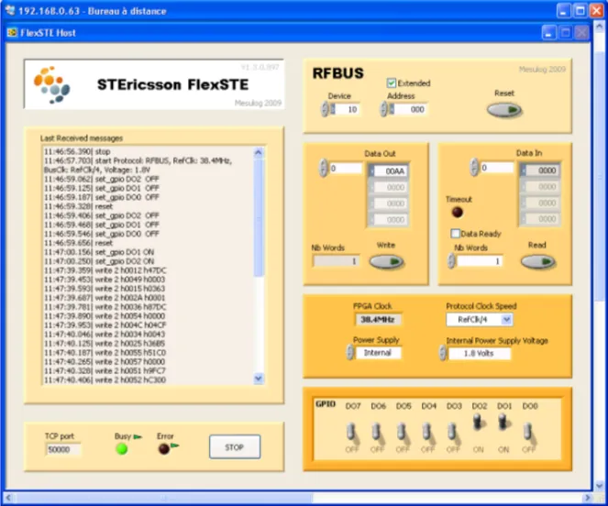Click the first Data In field 0000

coord(543,170)
